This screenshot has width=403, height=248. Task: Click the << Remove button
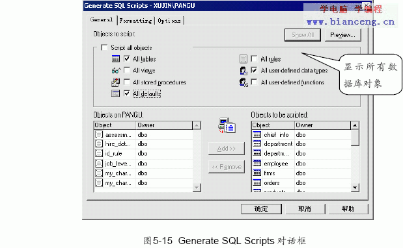(226, 167)
